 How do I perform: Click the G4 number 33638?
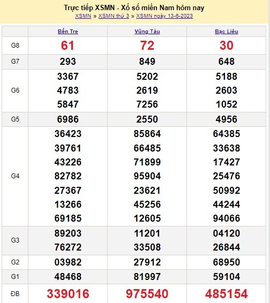click(x=227, y=148)
